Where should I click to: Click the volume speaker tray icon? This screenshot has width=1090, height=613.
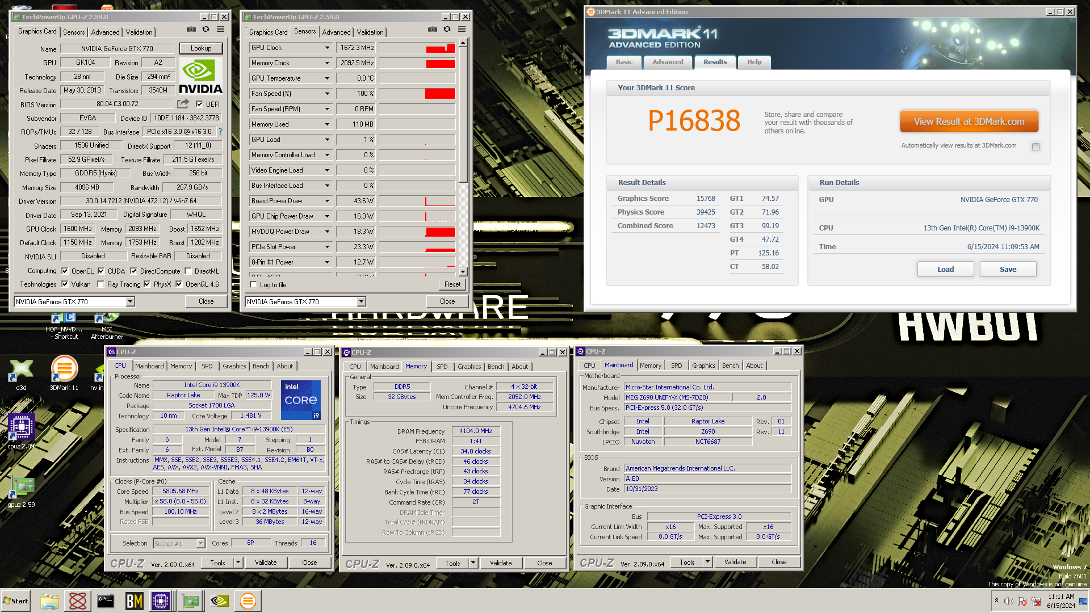click(x=1009, y=601)
